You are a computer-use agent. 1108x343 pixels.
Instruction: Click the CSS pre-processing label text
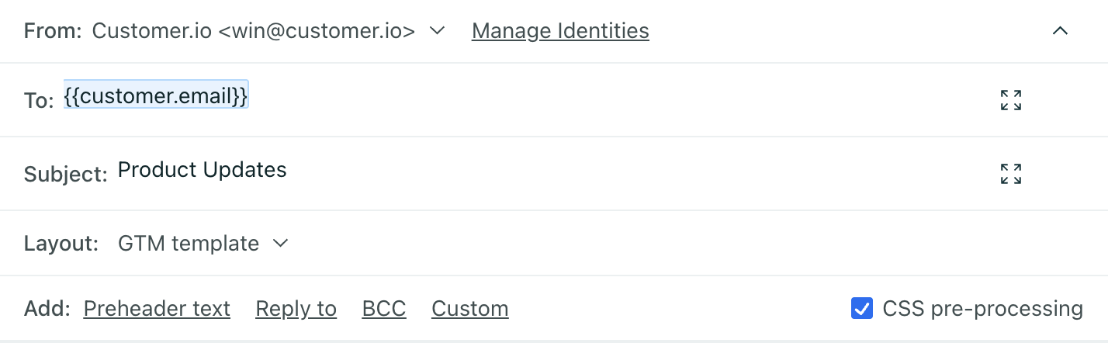(x=982, y=308)
